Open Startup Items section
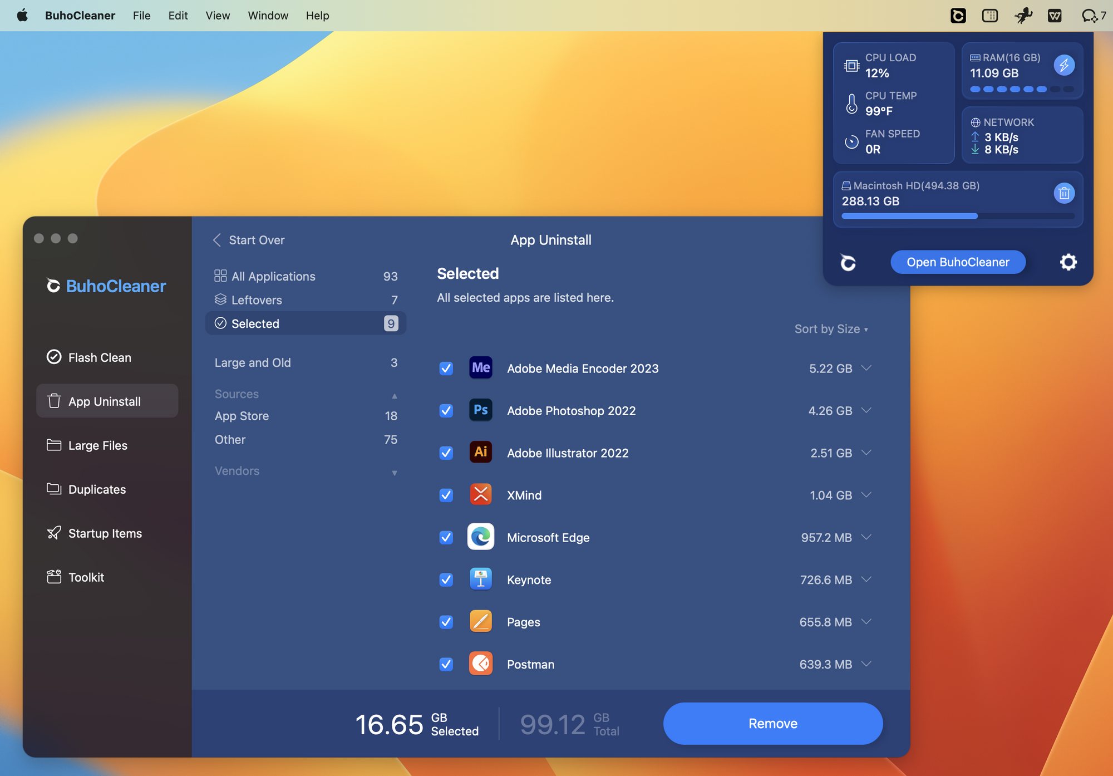This screenshot has height=776, width=1113. click(x=105, y=533)
